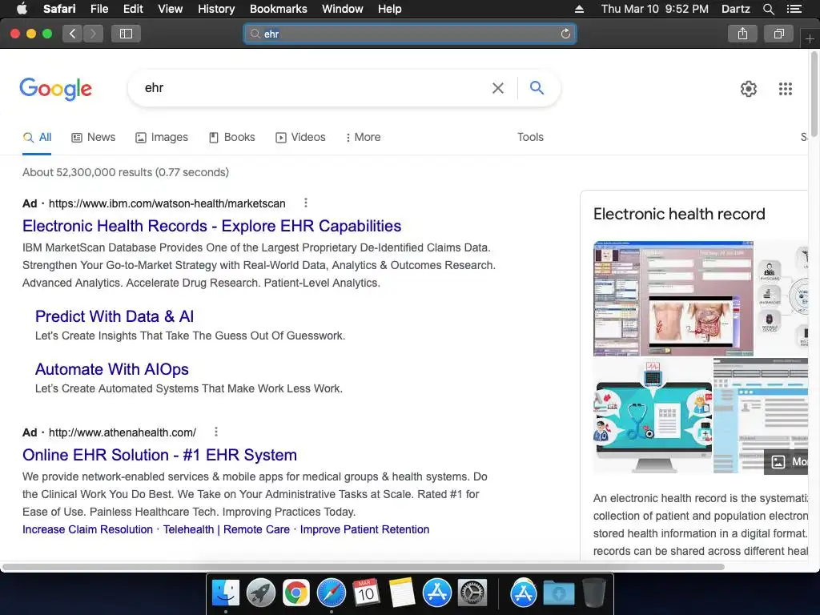Open Automate With AIOps link

pos(112,369)
